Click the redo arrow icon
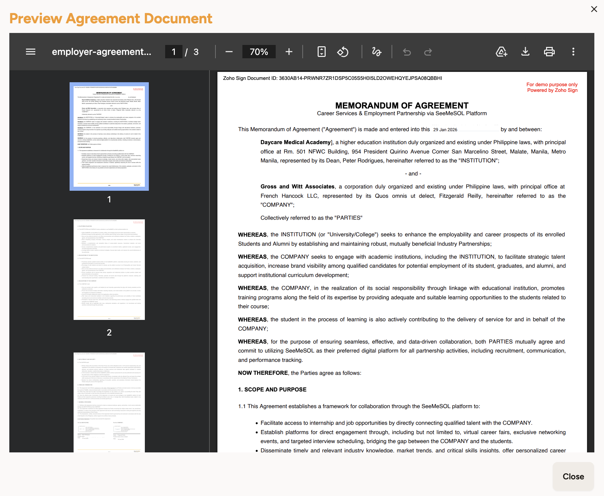The width and height of the screenshot is (604, 496). [428, 52]
